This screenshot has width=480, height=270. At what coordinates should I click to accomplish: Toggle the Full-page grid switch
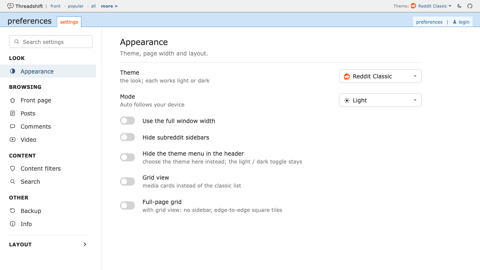tap(127, 205)
